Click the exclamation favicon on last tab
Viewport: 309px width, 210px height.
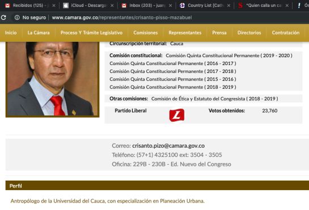pos(299,6)
